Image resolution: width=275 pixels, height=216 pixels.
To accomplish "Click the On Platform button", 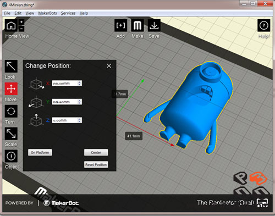I will [x=40, y=152].
